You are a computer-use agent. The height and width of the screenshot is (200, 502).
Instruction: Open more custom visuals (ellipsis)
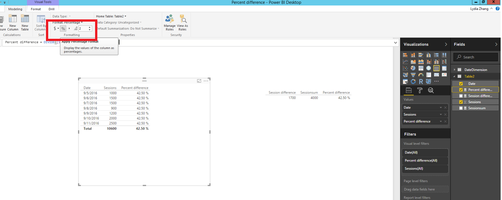[x=436, y=81]
